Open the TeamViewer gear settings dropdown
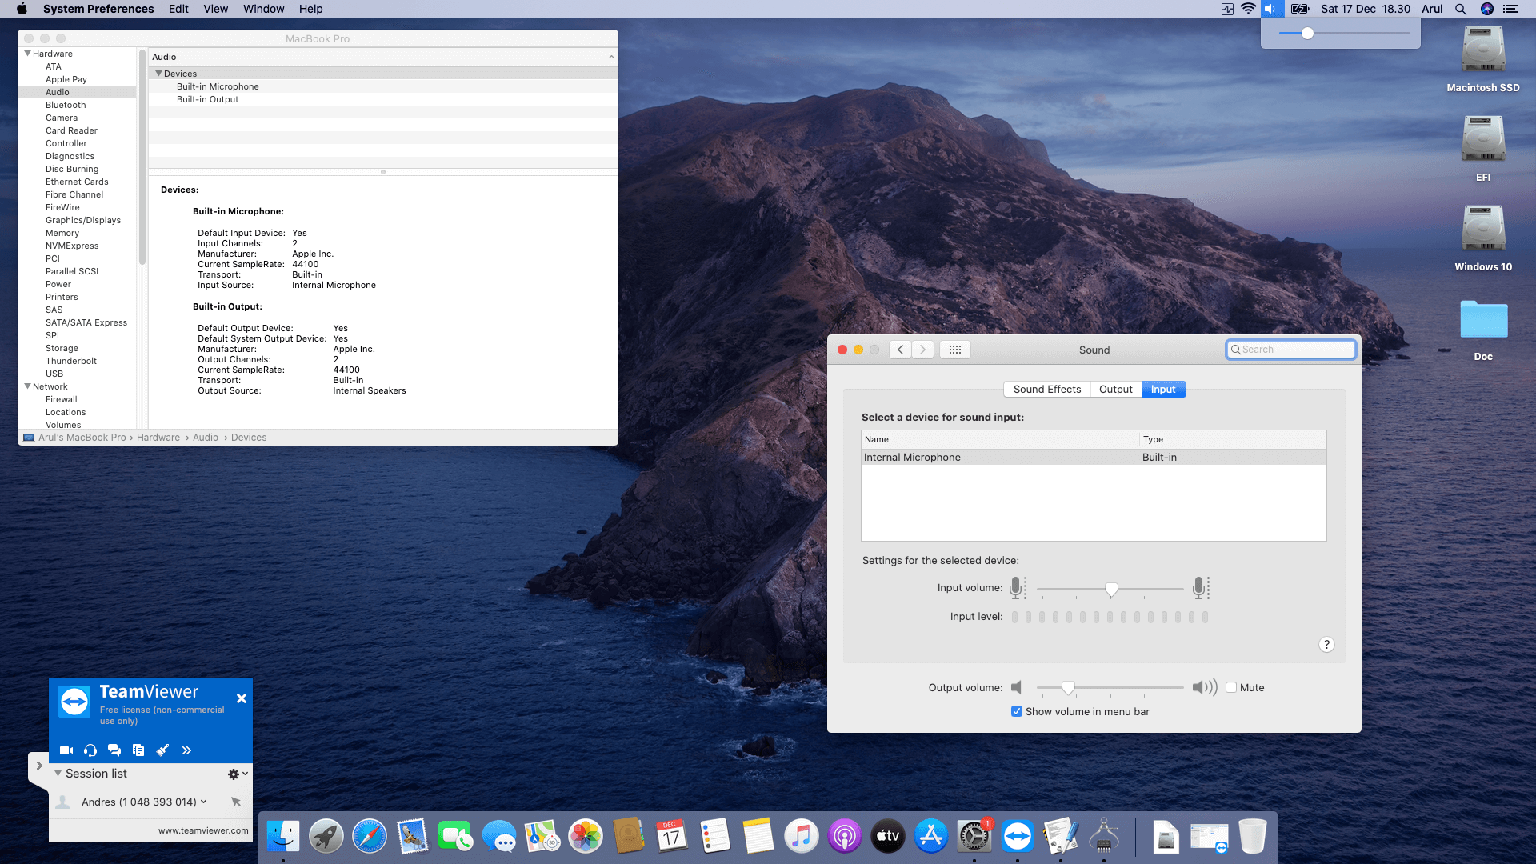This screenshot has height=864, width=1536. pos(238,774)
